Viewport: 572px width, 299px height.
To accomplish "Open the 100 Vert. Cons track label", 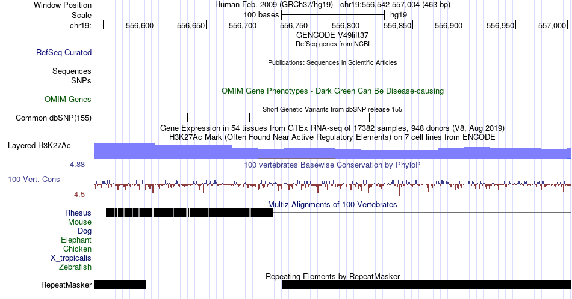I will pos(34,179).
